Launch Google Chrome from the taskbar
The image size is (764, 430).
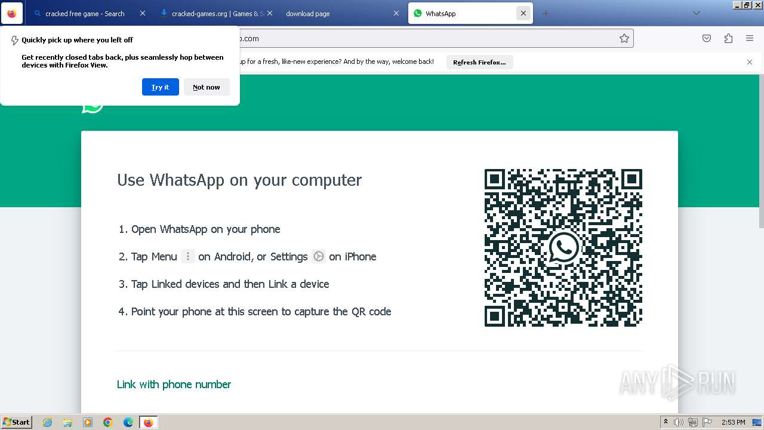[108, 422]
